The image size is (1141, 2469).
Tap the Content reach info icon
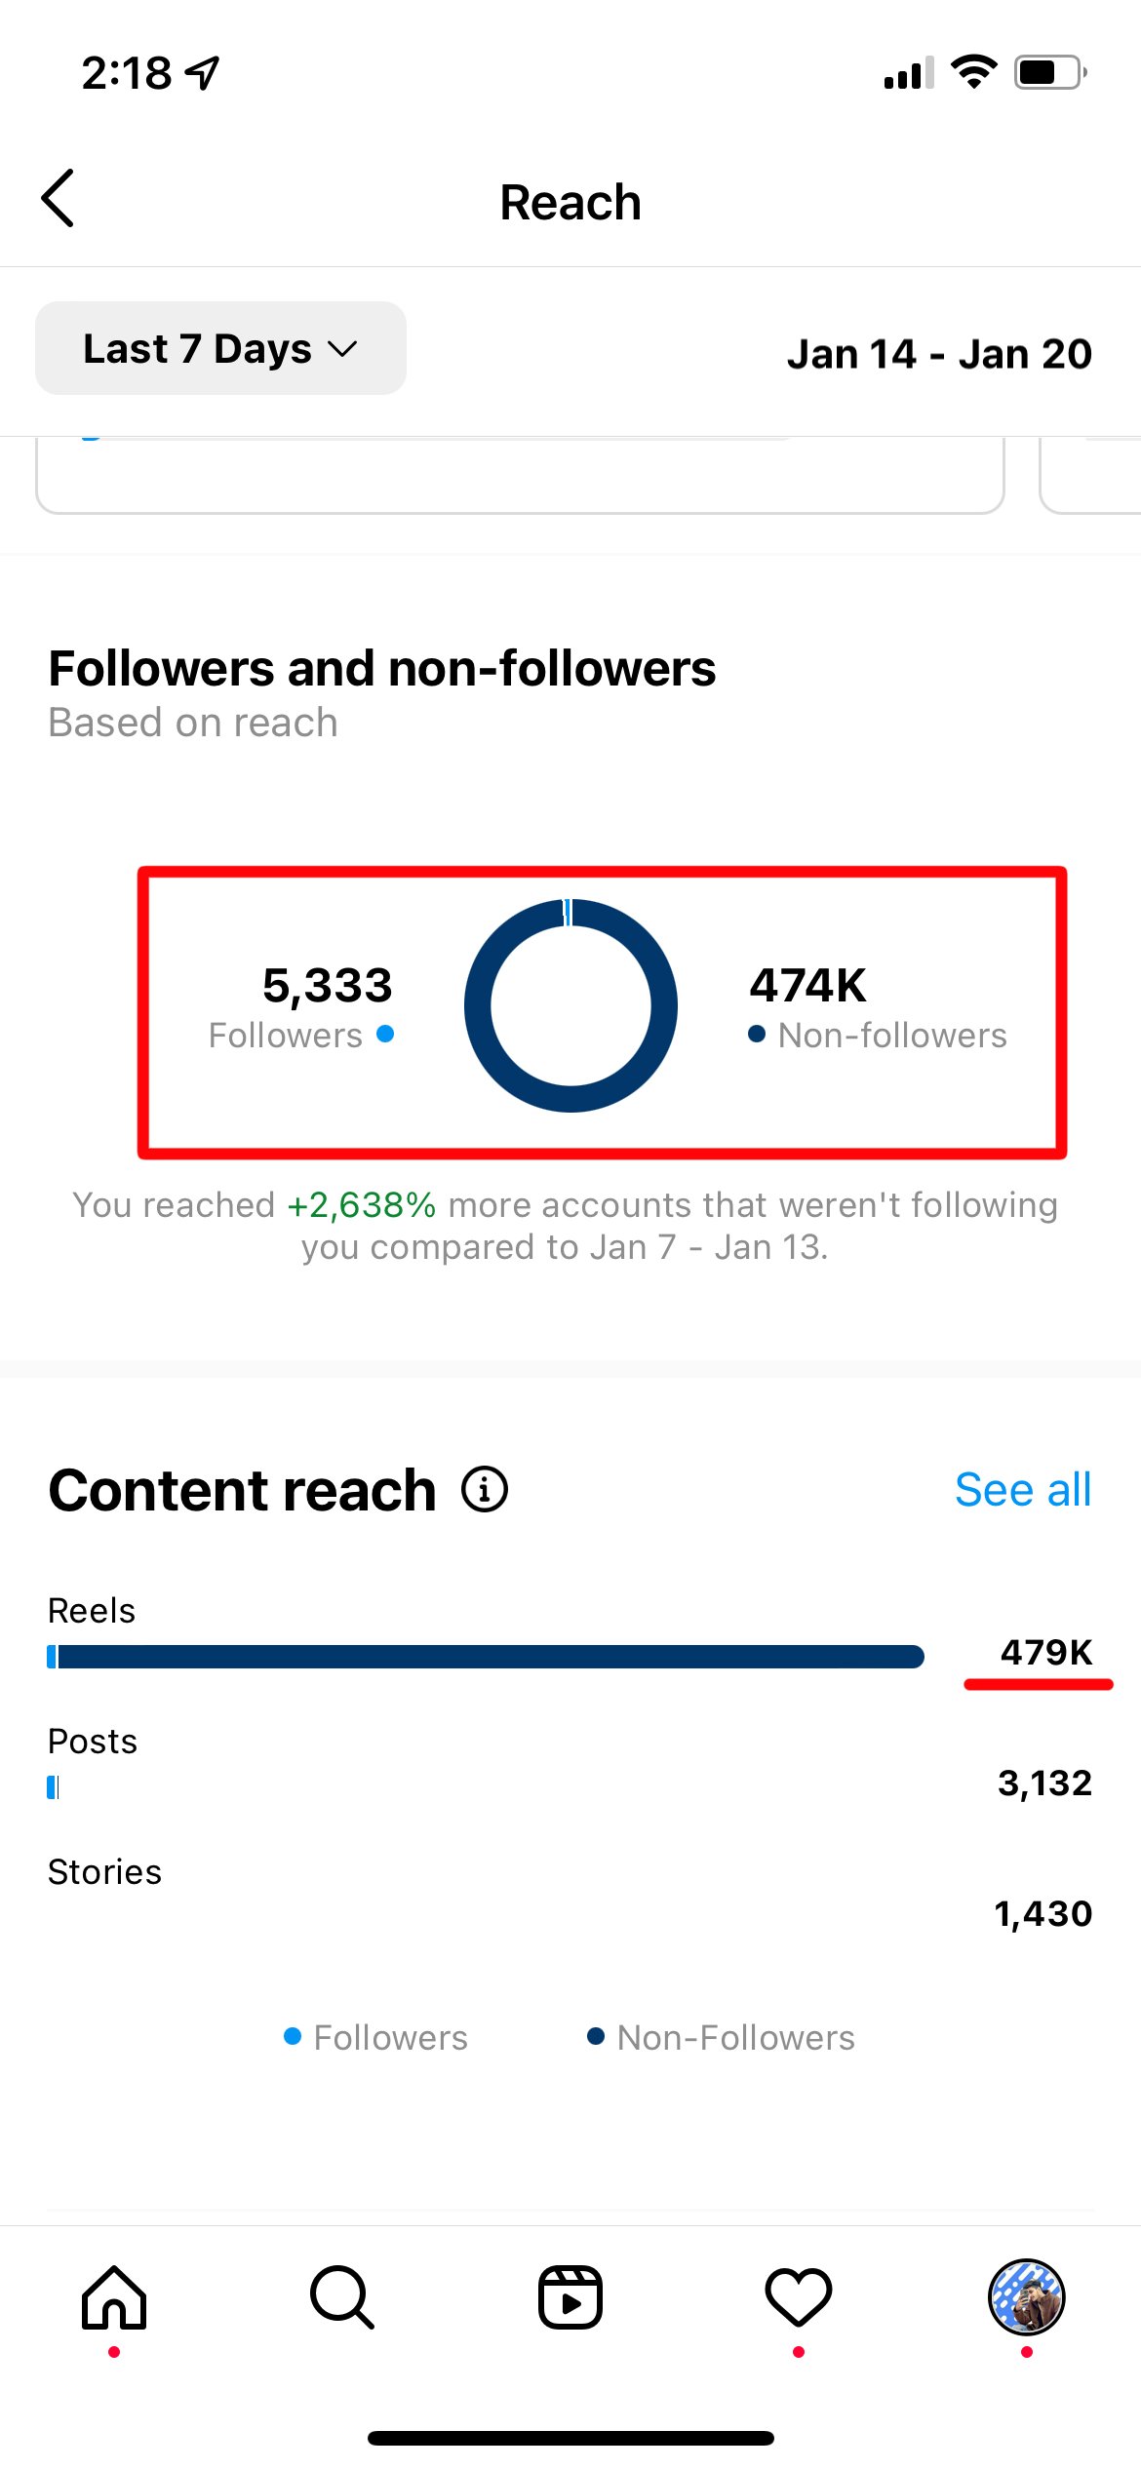[485, 1490]
